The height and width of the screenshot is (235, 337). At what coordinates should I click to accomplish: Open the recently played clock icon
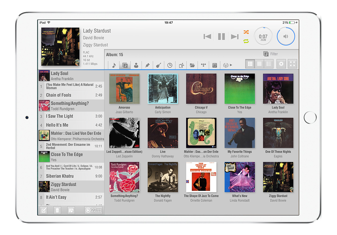click(x=170, y=65)
